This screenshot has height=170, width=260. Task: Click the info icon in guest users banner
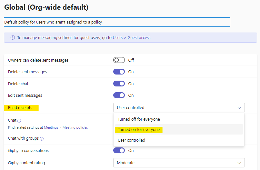tap(13, 37)
